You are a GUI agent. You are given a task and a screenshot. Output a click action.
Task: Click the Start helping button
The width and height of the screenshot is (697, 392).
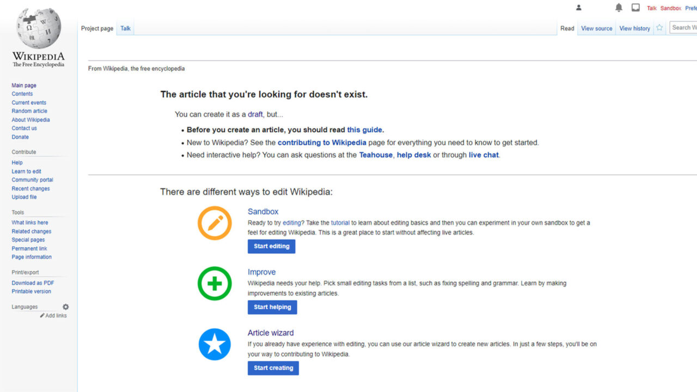(272, 307)
